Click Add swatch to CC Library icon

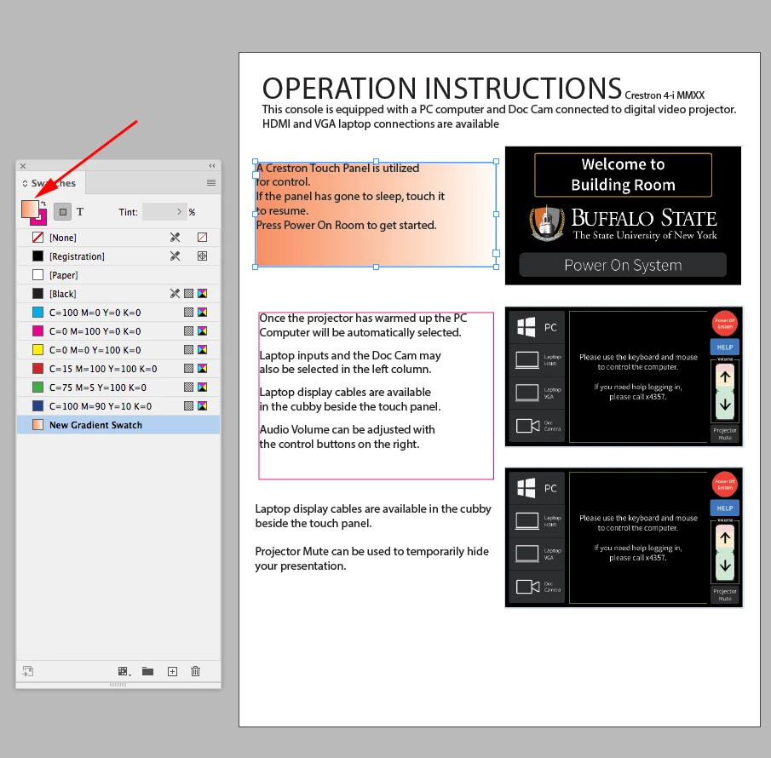click(28, 671)
